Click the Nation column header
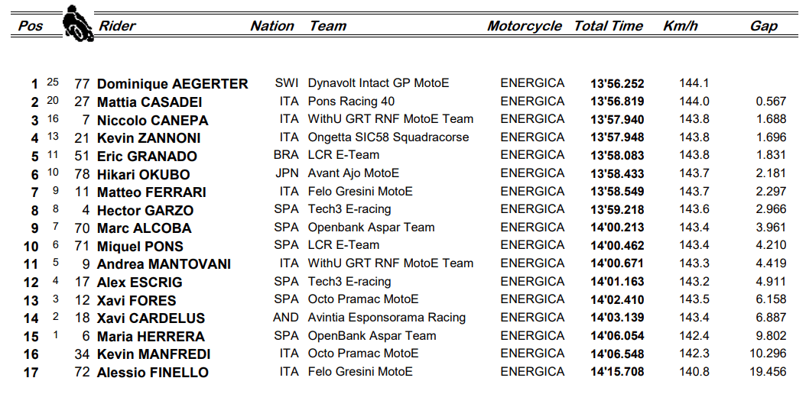 [271, 26]
